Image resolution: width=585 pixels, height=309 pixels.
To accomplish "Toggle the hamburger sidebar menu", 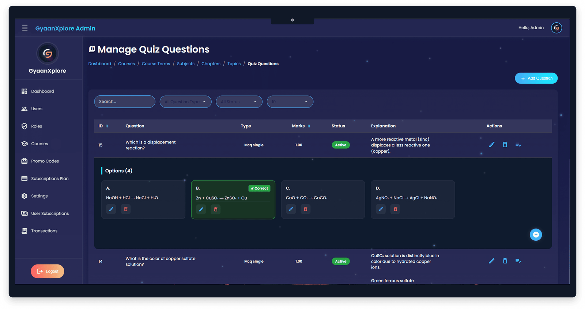I will 25,28.
